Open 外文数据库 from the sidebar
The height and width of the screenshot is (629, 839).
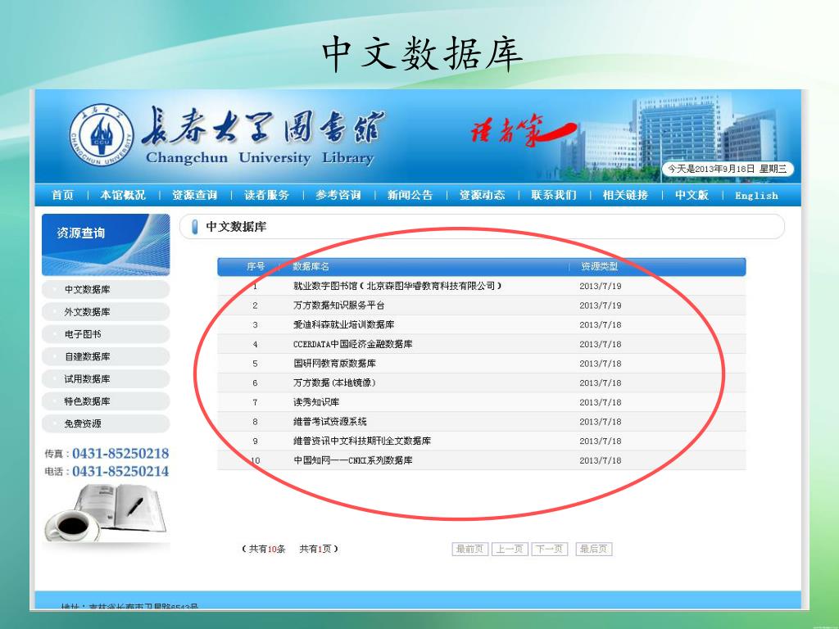tap(106, 312)
